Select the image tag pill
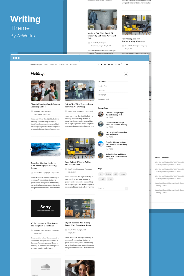184x276 pixels. (x=123, y=174)
